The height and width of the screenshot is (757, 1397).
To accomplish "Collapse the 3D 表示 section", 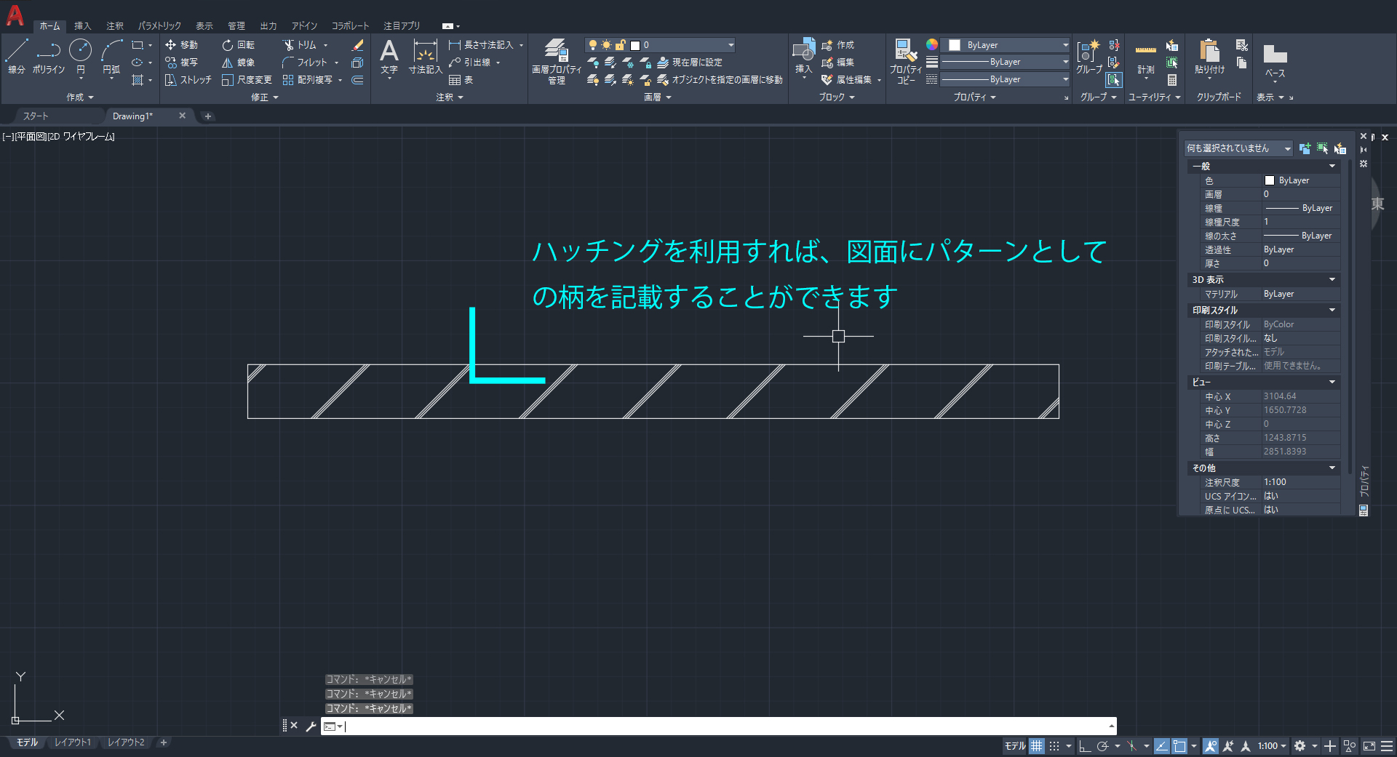I will tap(1332, 280).
